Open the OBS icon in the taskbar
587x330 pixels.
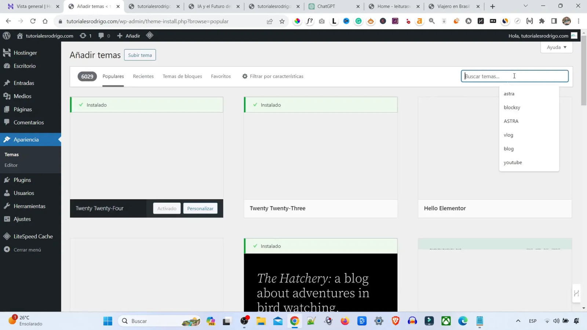pos(244,321)
